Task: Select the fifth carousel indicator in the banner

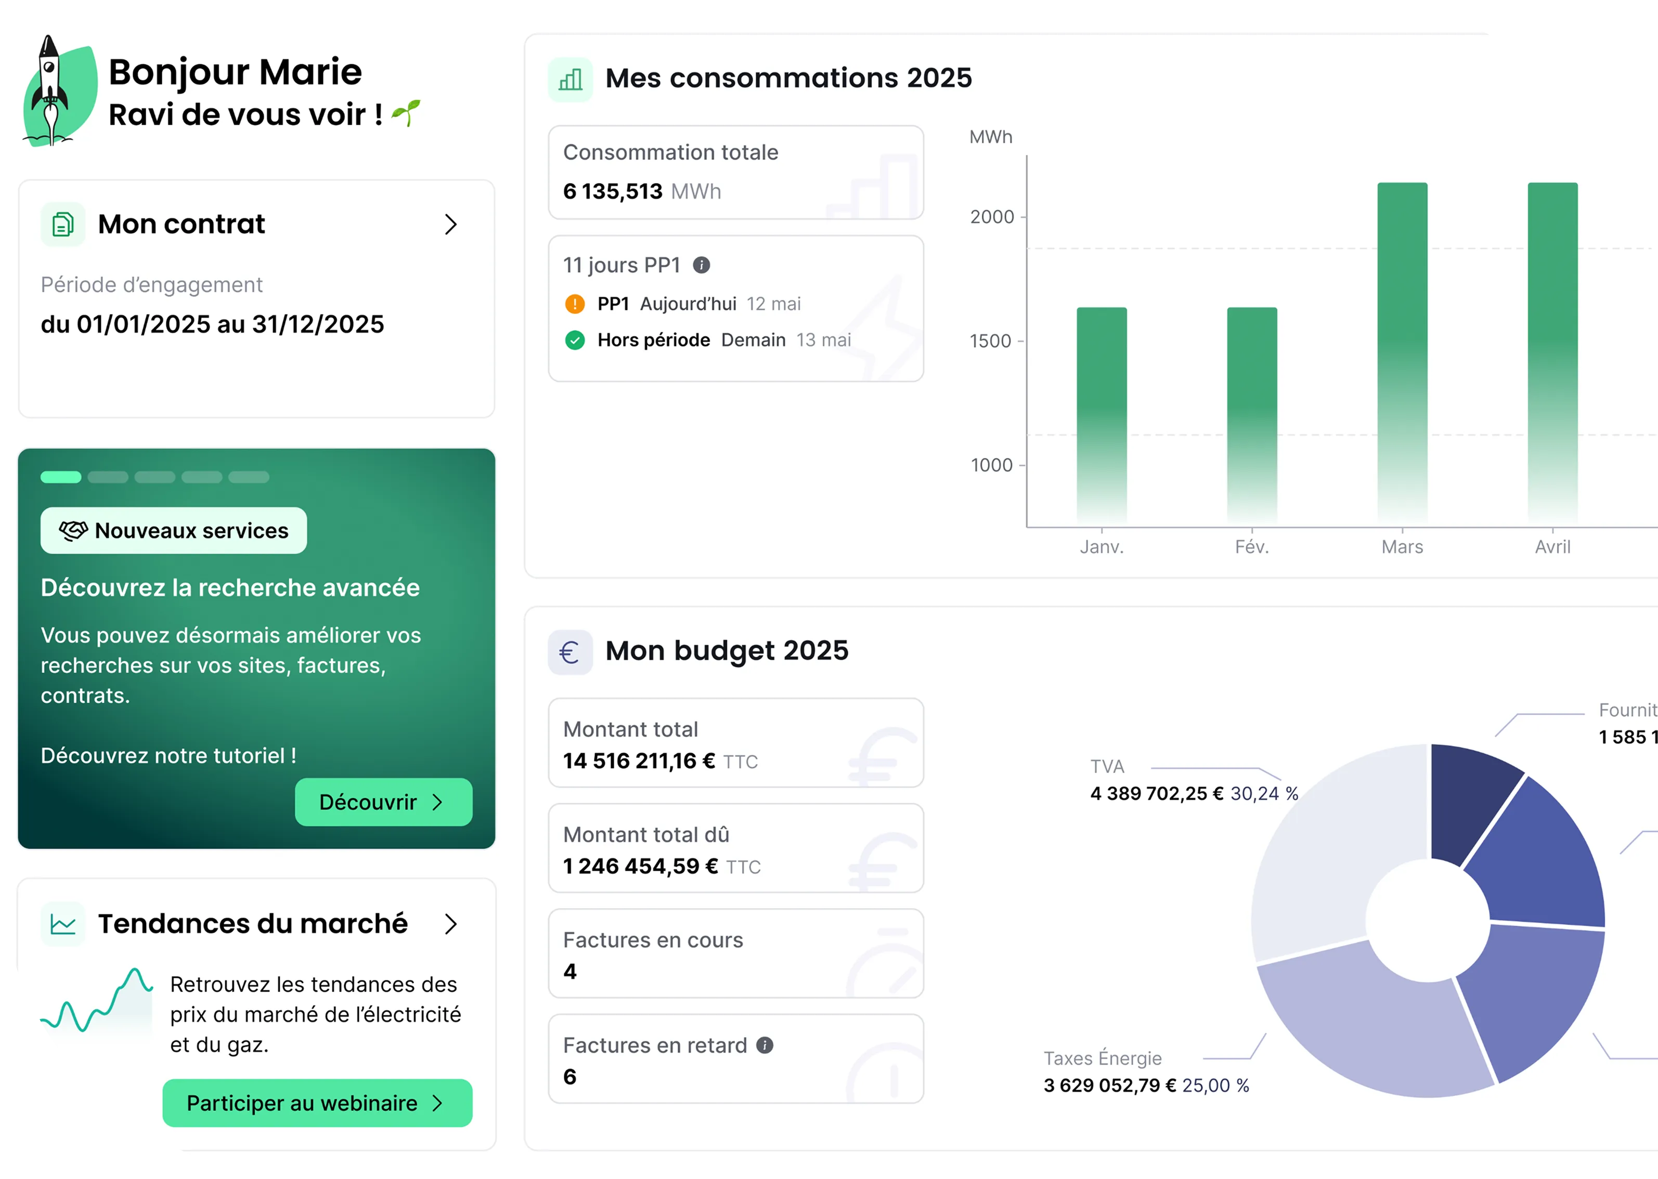Action: (249, 477)
